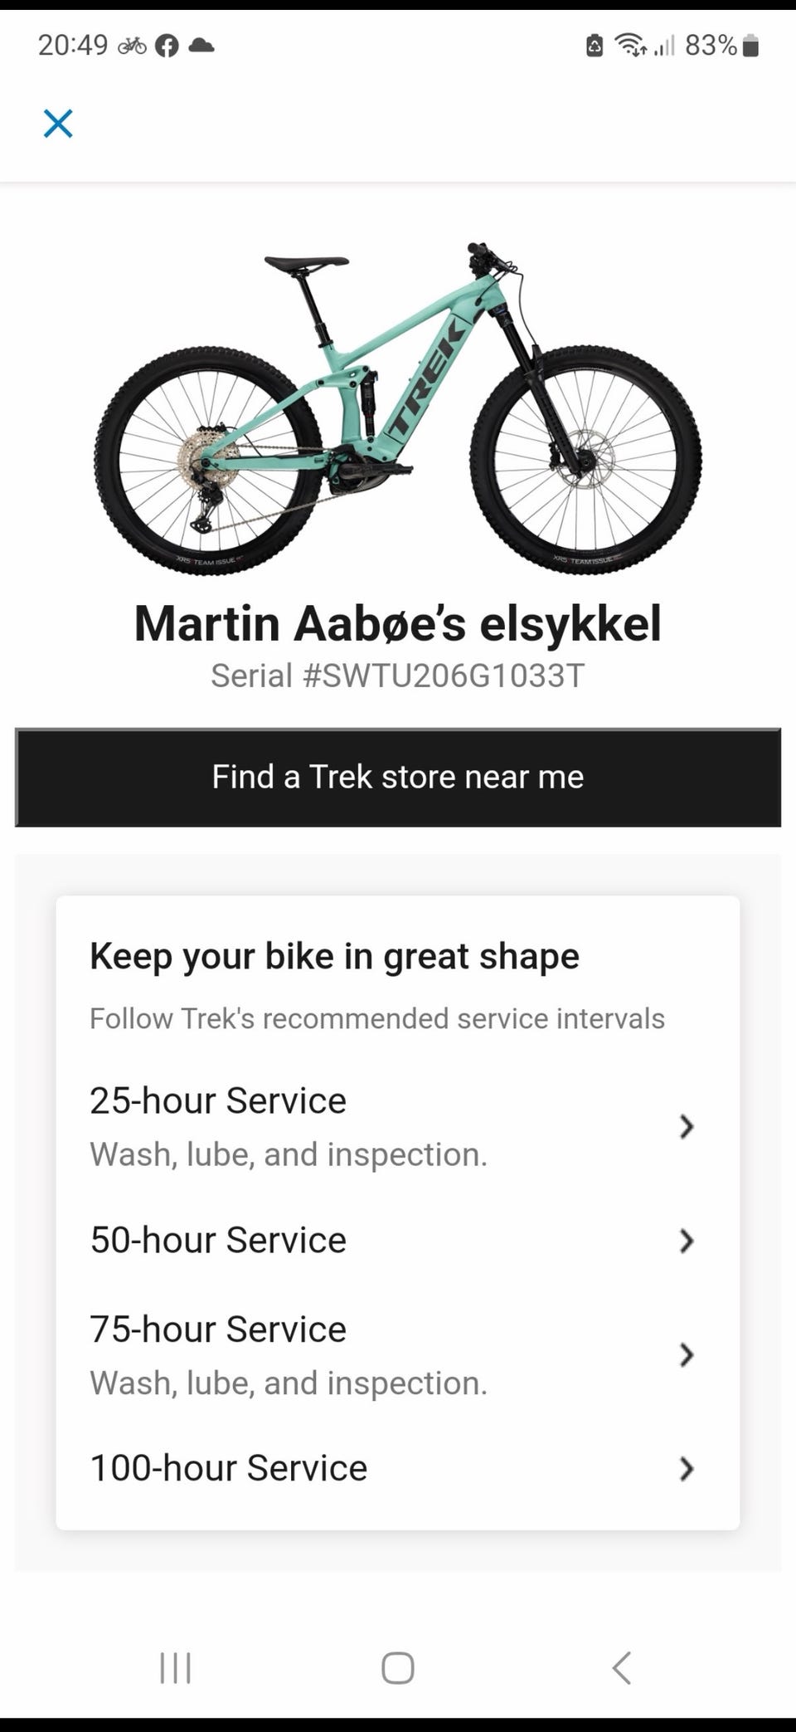Tap the Martin Aabøe's elsykkel title

[398, 623]
